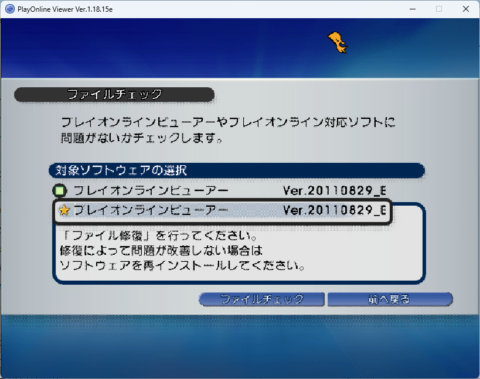Click Ver.20110829_E on the highlighted row
The image size is (480, 379).
(335, 210)
